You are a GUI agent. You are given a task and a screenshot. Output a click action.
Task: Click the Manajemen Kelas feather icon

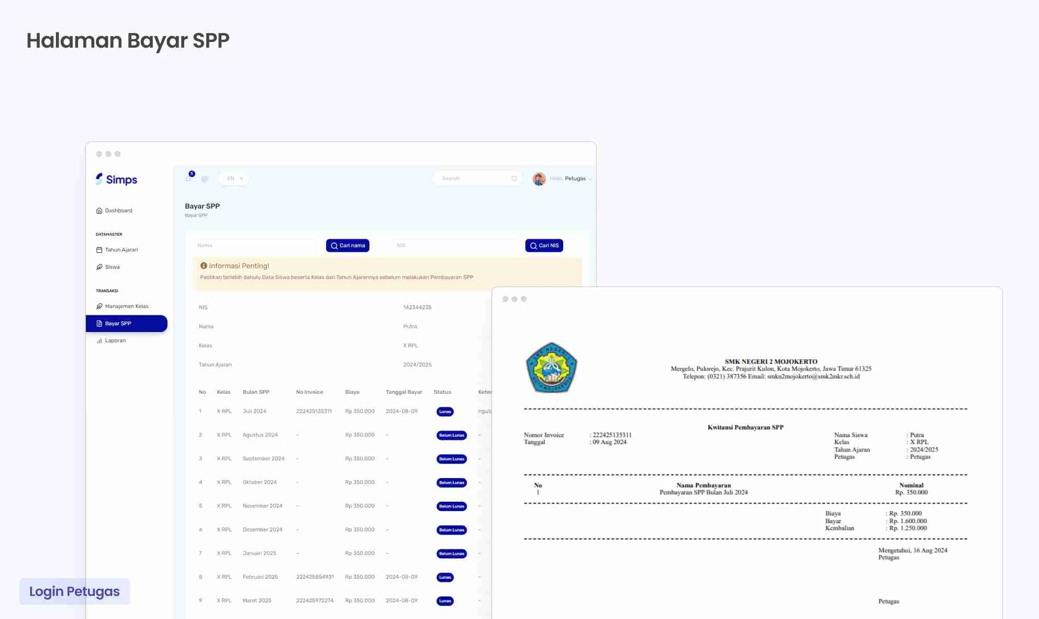(99, 306)
